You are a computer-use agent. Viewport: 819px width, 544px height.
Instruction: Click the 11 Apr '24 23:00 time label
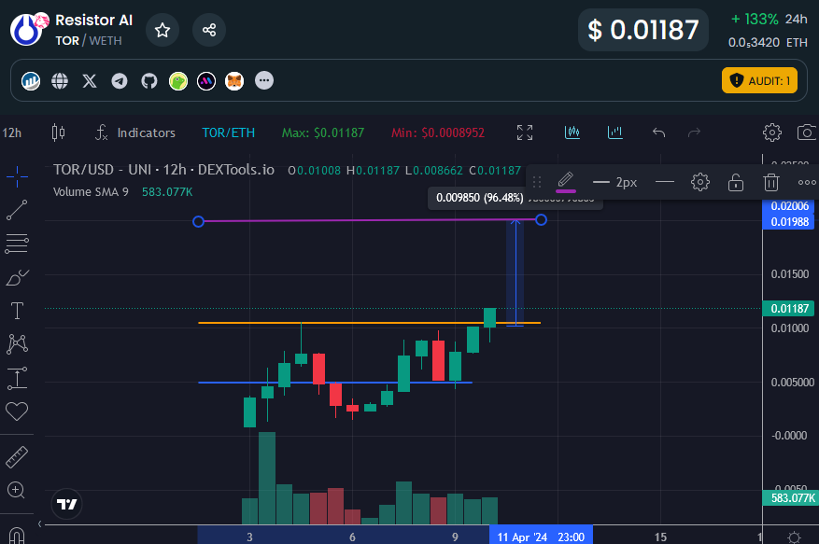point(541,537)
